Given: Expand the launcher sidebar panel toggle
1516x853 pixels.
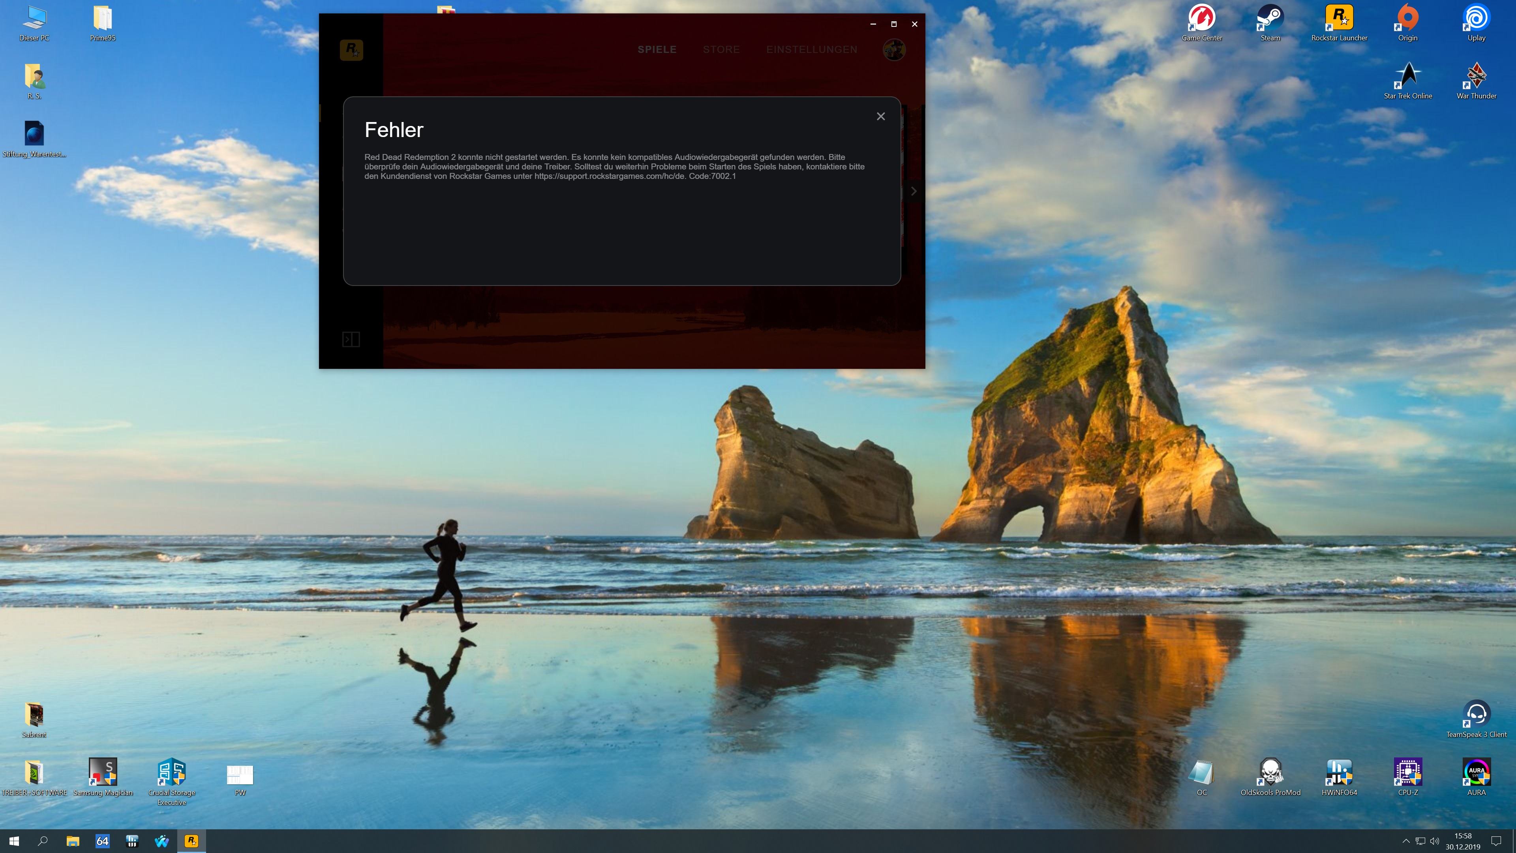Looking at the screenshot, I should 351,339.
